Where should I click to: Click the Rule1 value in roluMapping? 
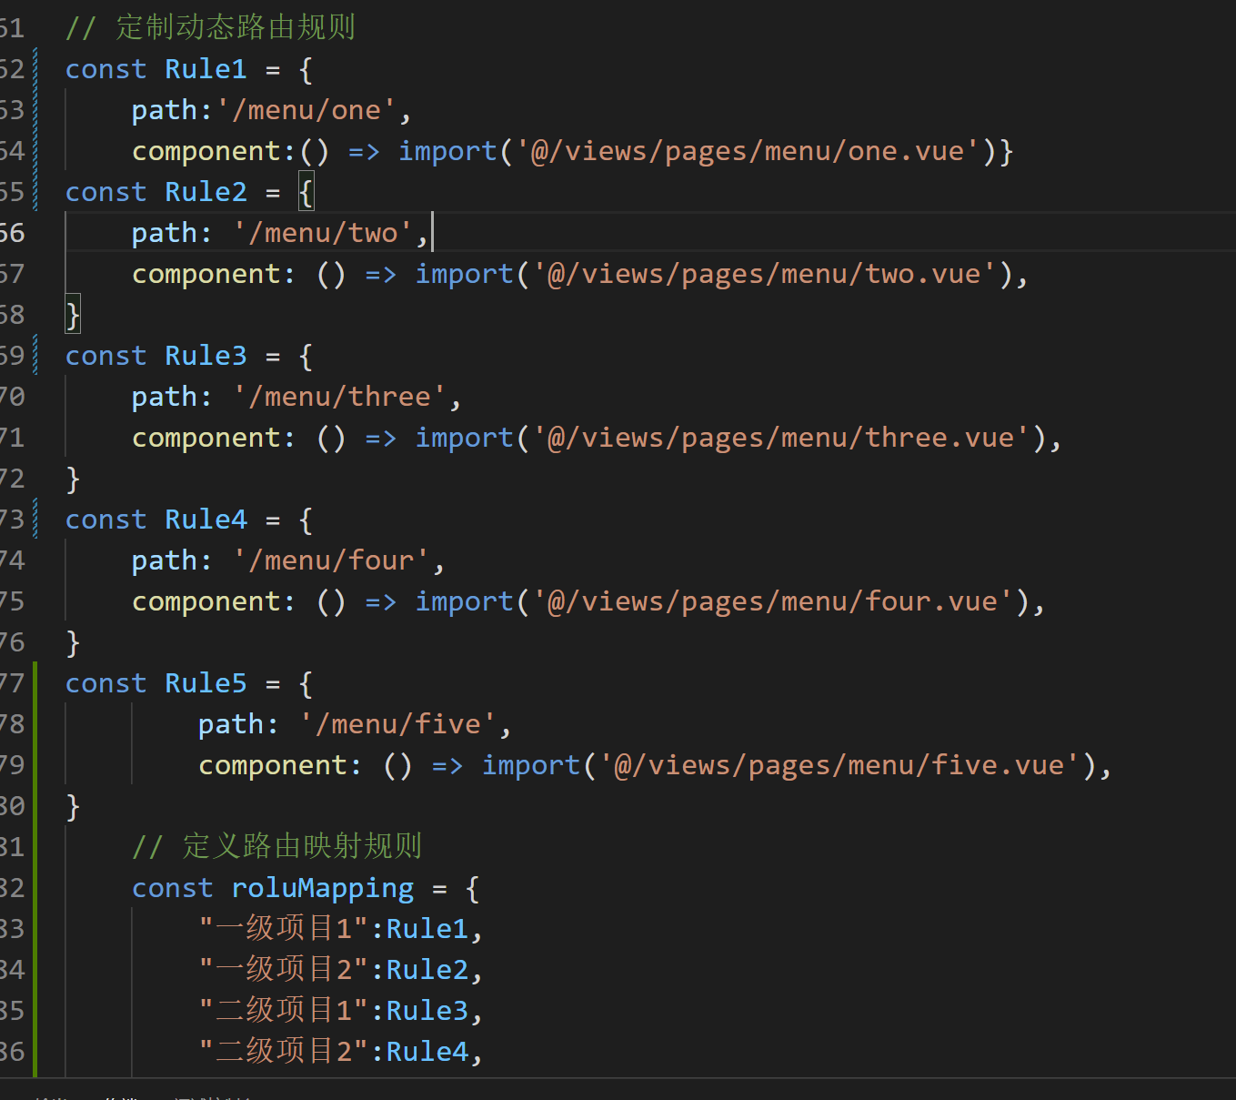[x=427, y=929]
